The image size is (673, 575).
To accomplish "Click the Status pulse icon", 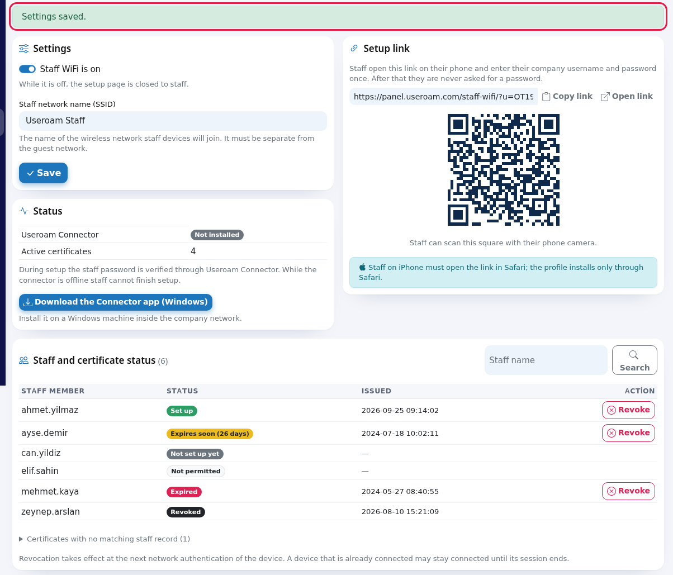I will (x=23, y=211).
